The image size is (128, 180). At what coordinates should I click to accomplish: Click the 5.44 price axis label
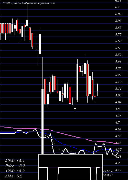[118, 61]
